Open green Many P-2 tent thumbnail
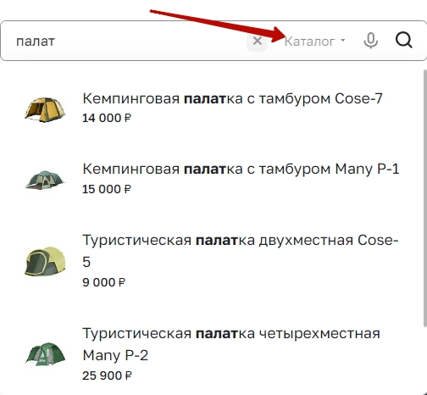 pyautogui.click(x=45, y=354)
